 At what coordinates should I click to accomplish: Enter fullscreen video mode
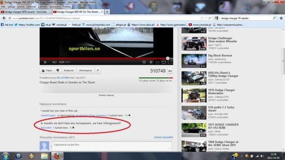[x=170, y=62]
